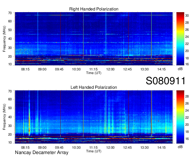
Task: Click the upper plot's color scale bar
Action: coord(180,39)
